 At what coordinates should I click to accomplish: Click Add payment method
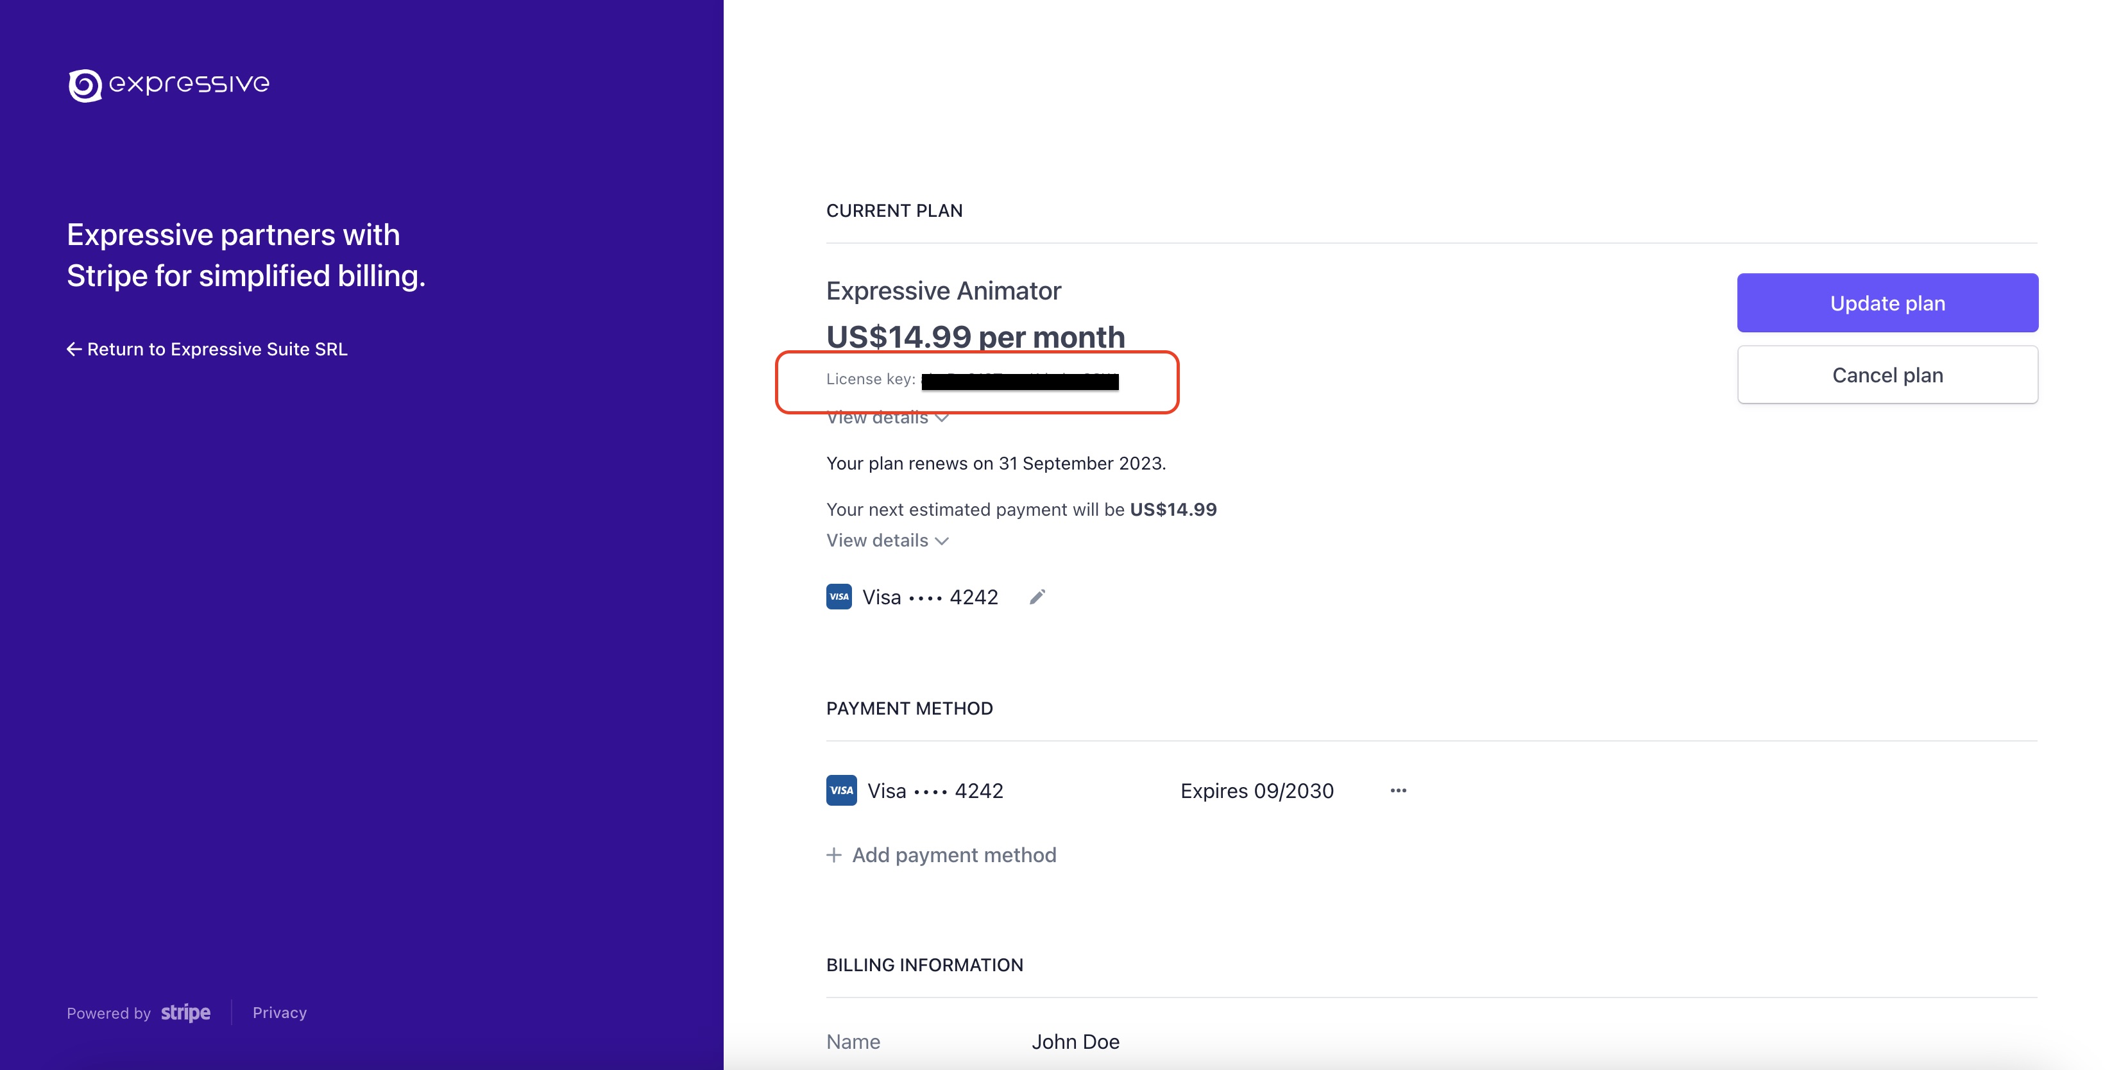click(x=941, y=855)
